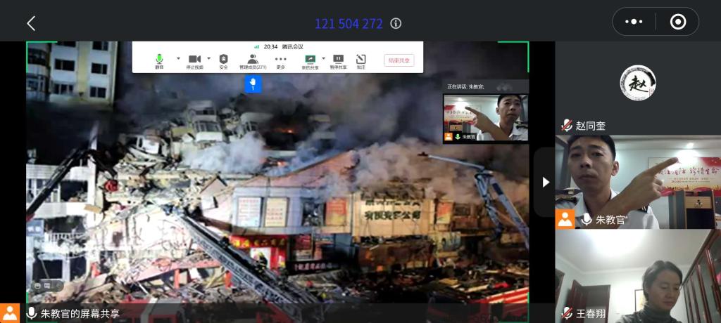Click the red 结束共享 button
Screen dimensions: 721x323
coord(399,60)
